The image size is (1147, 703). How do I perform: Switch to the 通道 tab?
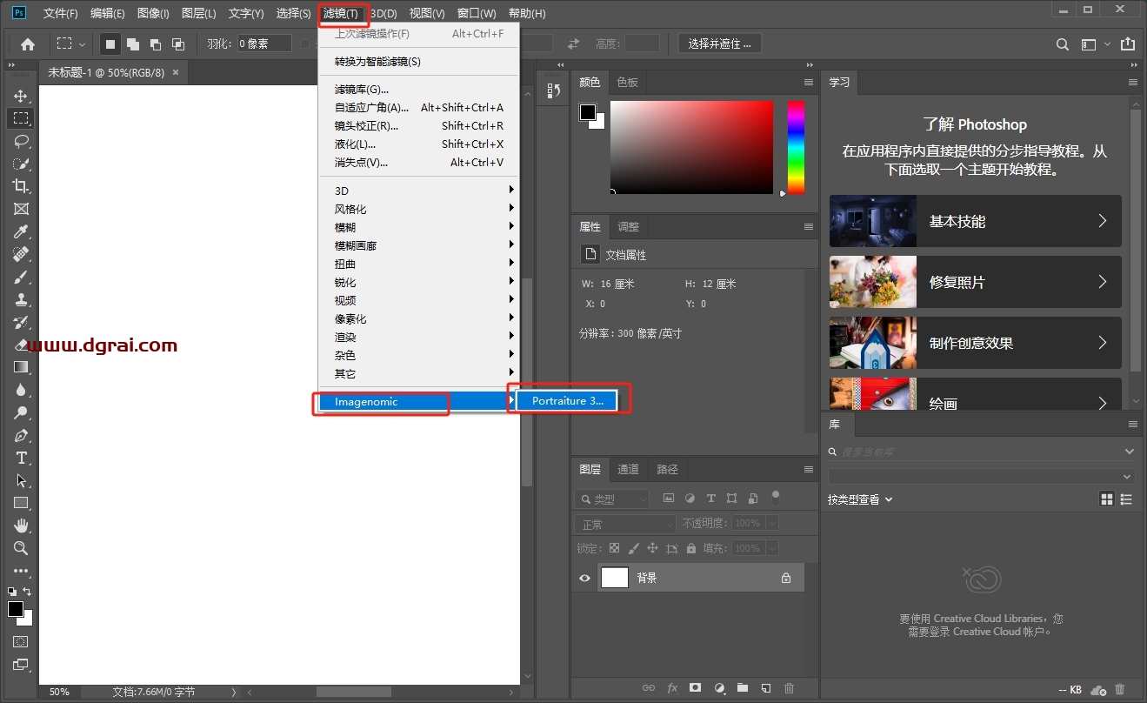coord(628,470)
